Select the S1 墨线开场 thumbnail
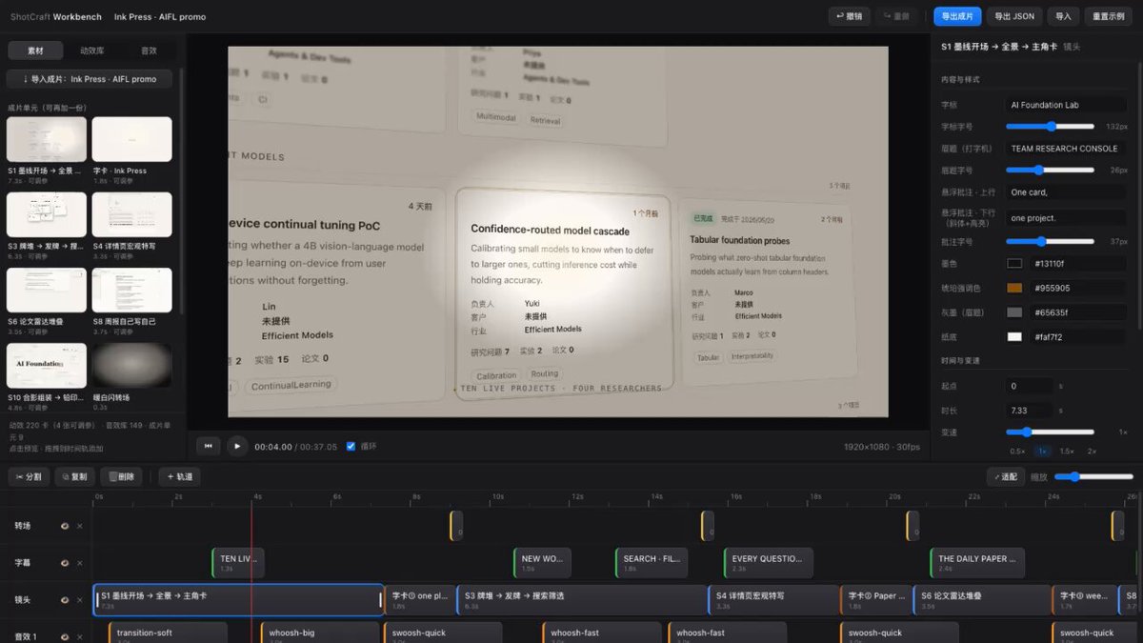Viewport: 1143px width, 643px height. click(x=47, y=140)
